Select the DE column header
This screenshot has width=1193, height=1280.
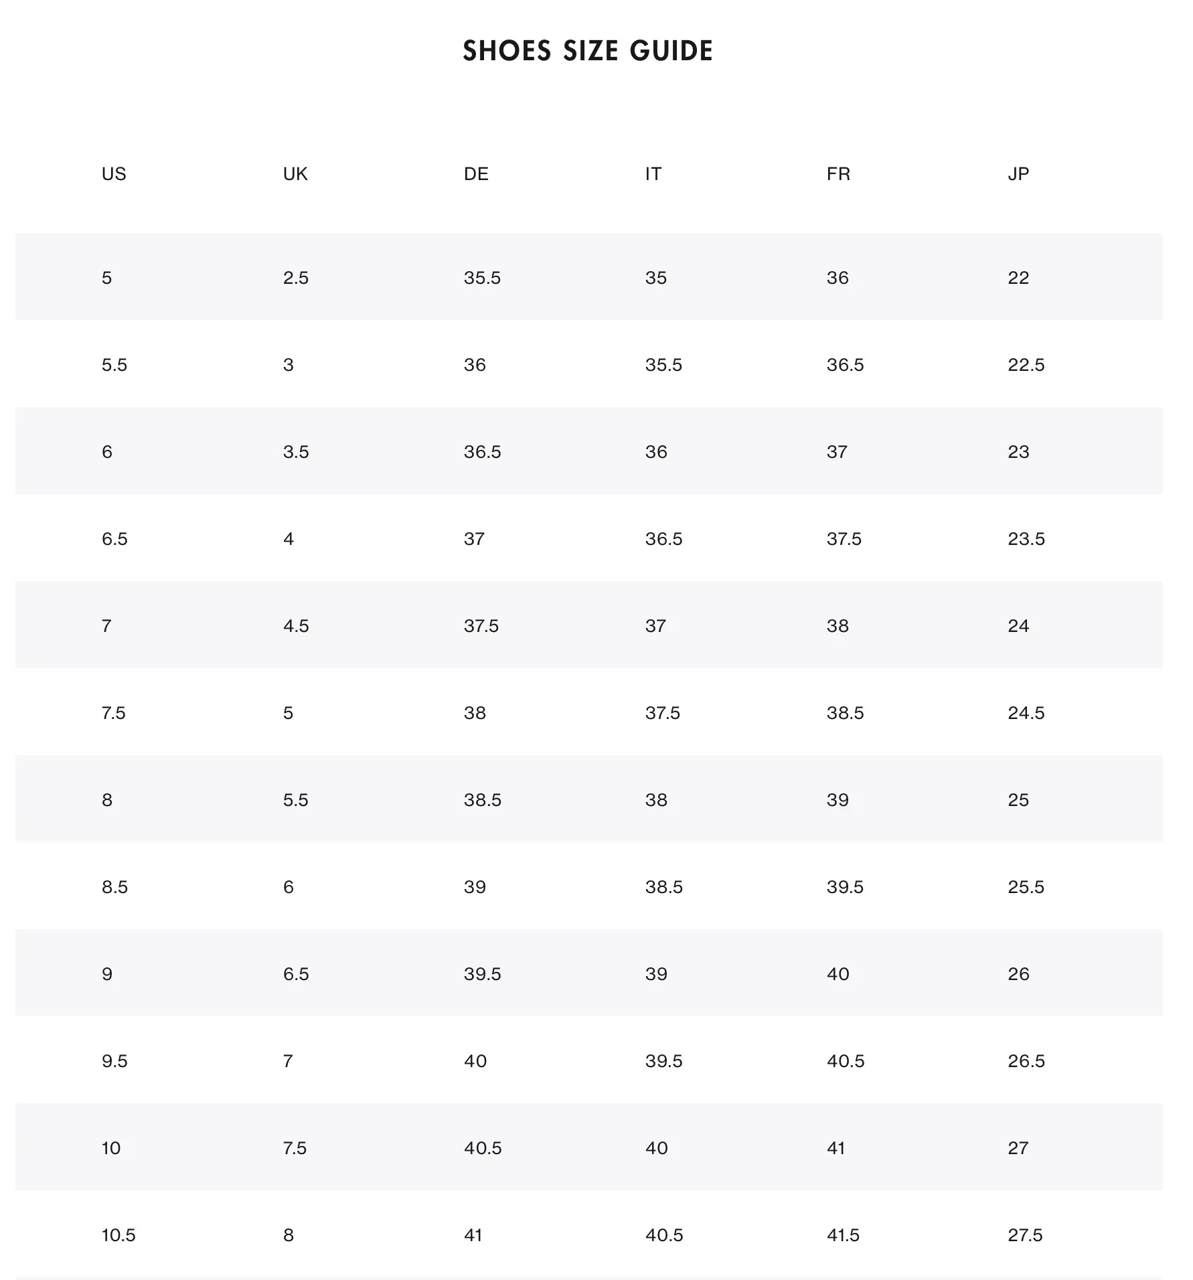click(x=476, y=174)
